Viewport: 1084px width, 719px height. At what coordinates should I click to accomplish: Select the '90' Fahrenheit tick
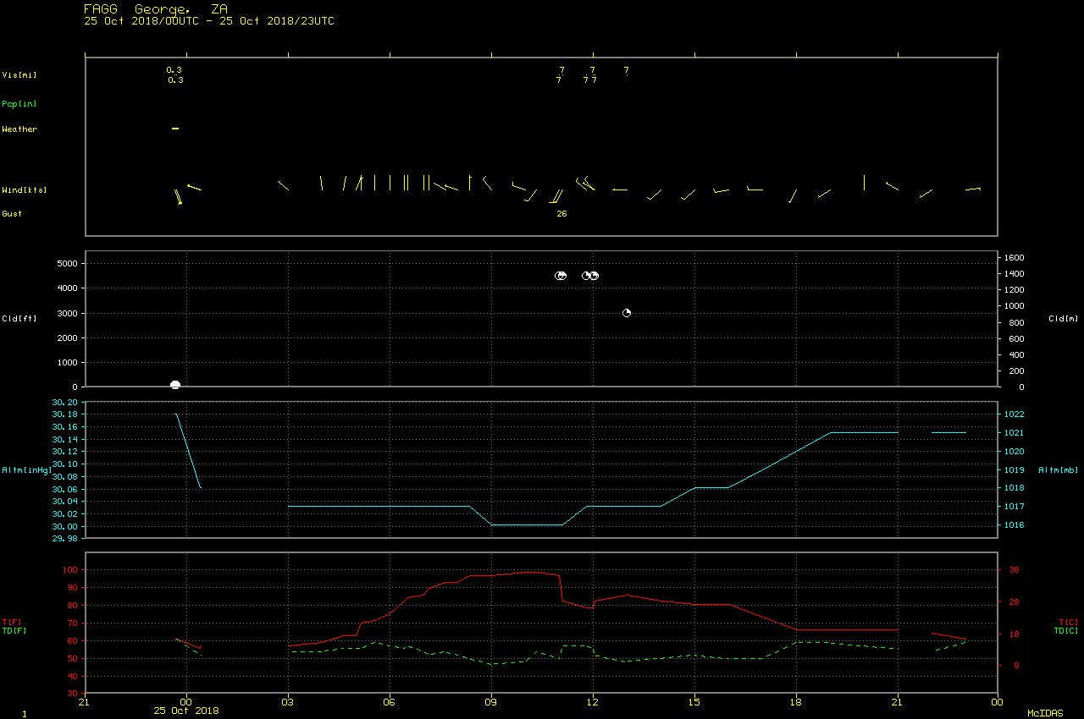click(73, 588)
